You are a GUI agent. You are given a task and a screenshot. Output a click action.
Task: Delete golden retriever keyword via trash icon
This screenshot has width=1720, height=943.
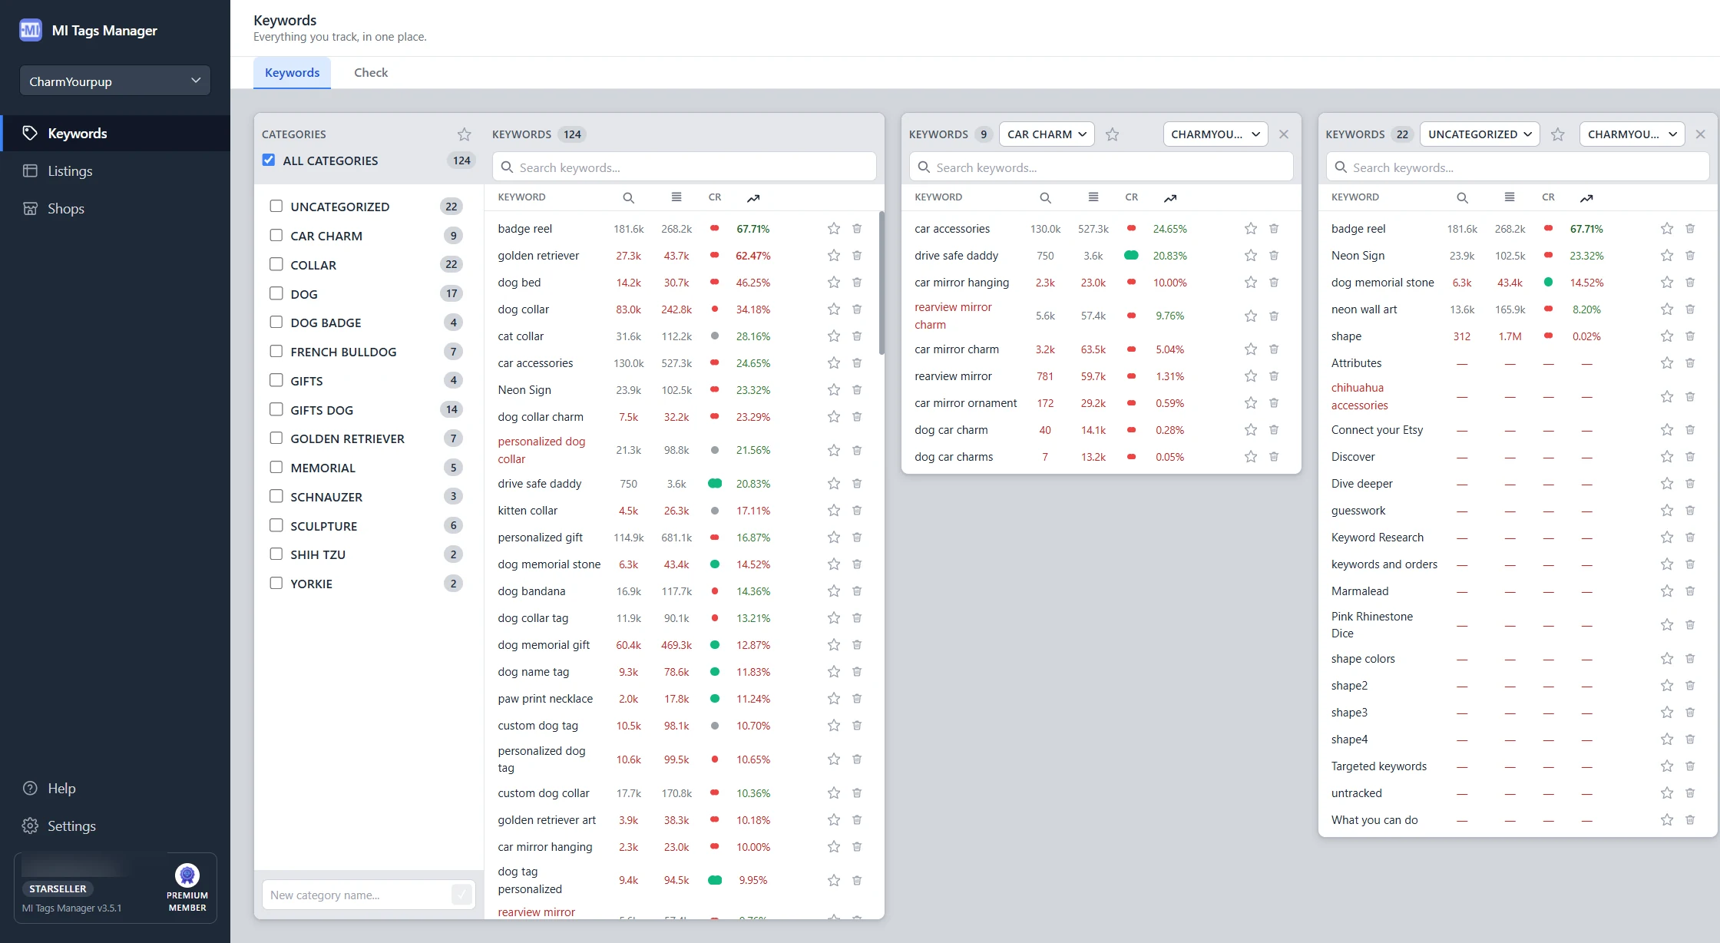point(857,256)
